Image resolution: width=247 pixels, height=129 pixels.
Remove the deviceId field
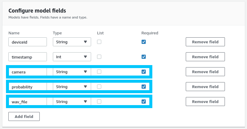(205, 42)
